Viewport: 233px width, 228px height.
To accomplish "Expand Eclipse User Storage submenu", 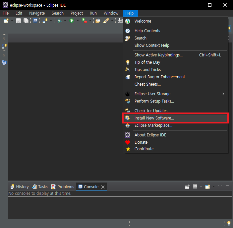I will pos(175,94).
